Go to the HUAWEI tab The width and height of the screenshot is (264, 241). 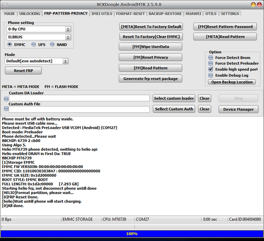[193, 14]
